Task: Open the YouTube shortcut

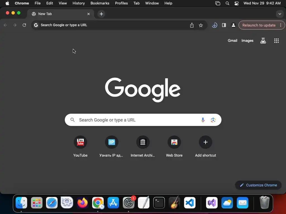Action: (x=80, y=147)
